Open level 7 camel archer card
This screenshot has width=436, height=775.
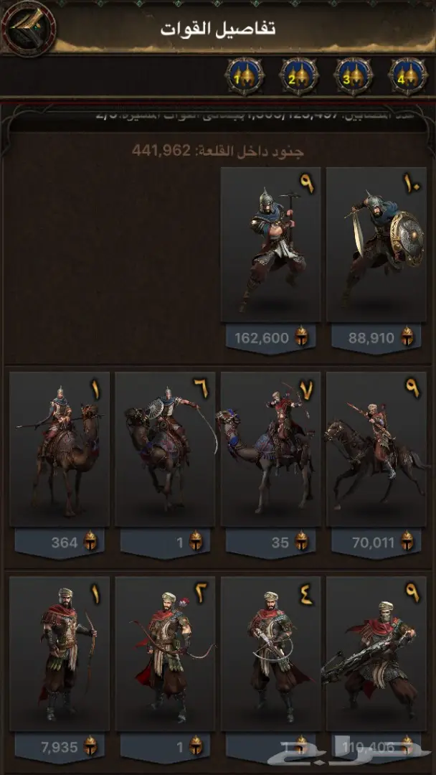[270, 449]
